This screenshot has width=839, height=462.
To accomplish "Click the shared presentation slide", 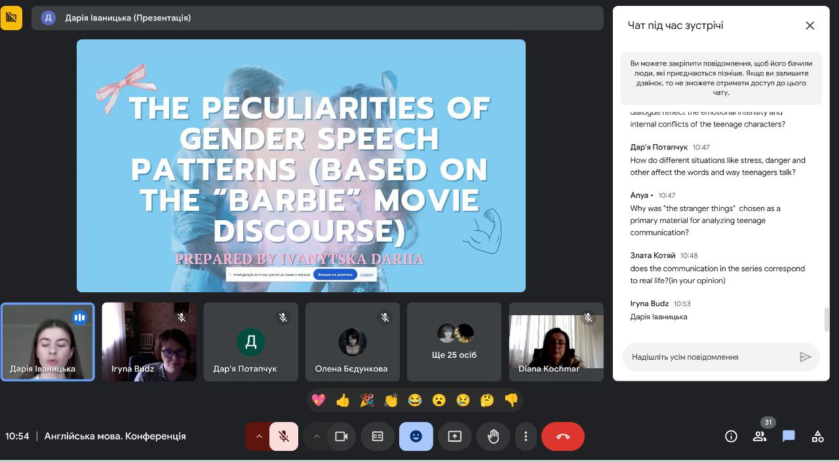I will click(301, 166).
